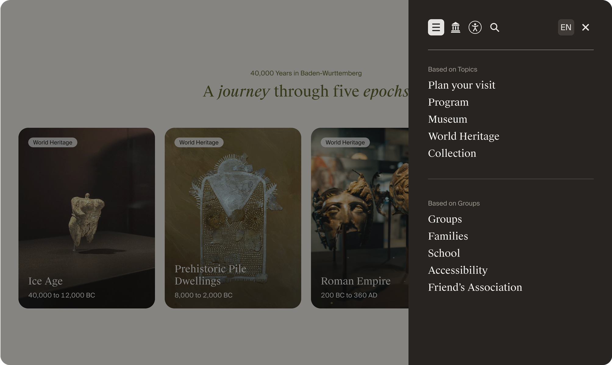This screenshot has height=365, width=612.
Task: Go to the Program menu item
Action: (448, 102)
